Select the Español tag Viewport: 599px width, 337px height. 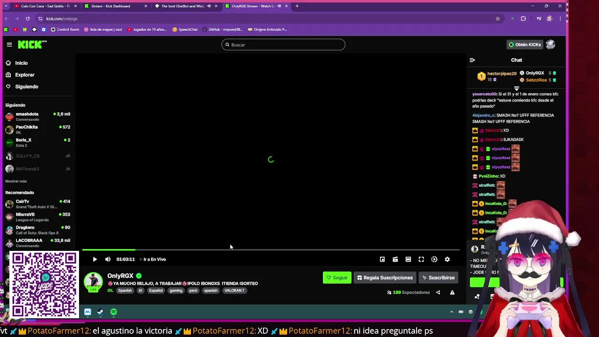pos(156,291)
